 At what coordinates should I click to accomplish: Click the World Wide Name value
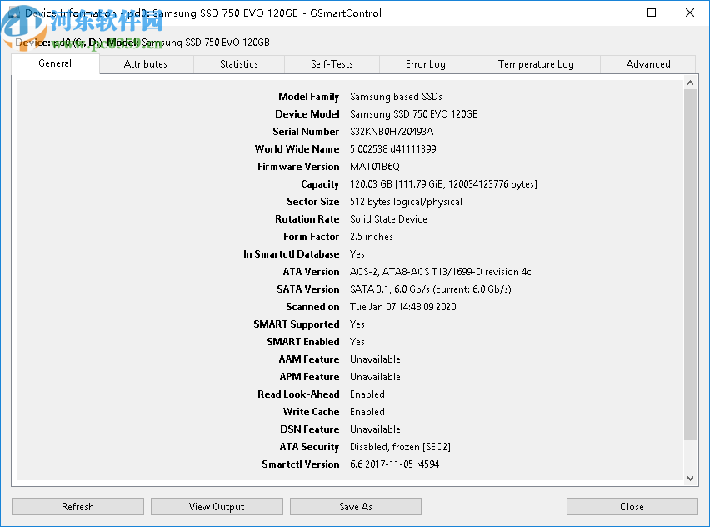click(393, 149)
